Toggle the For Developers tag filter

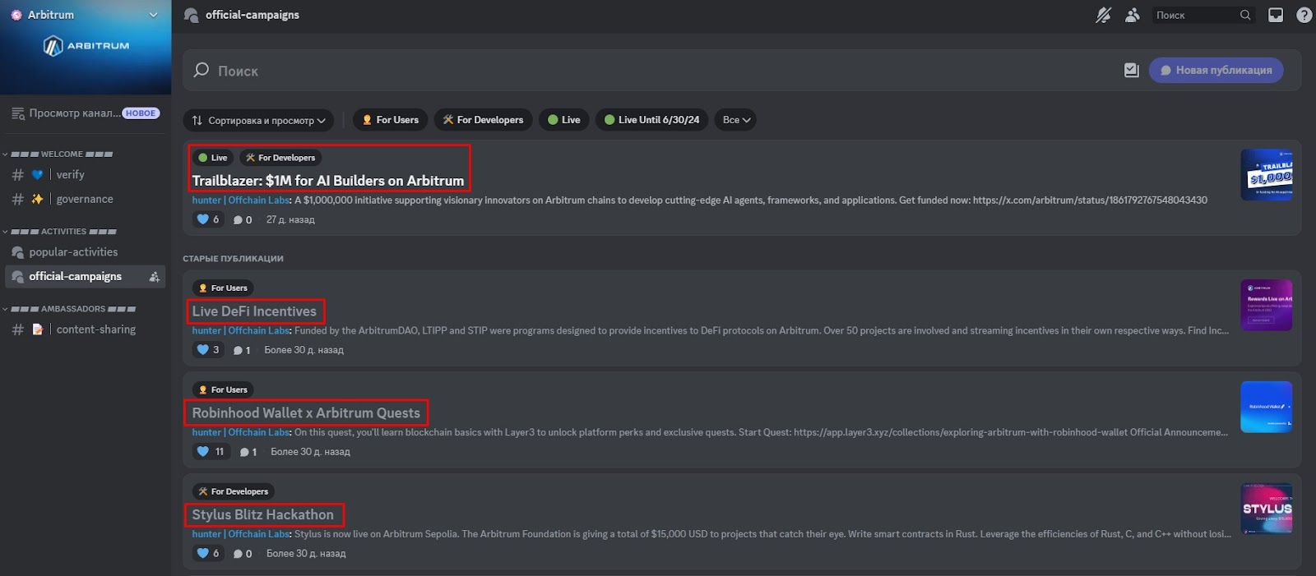click(483, 120)
